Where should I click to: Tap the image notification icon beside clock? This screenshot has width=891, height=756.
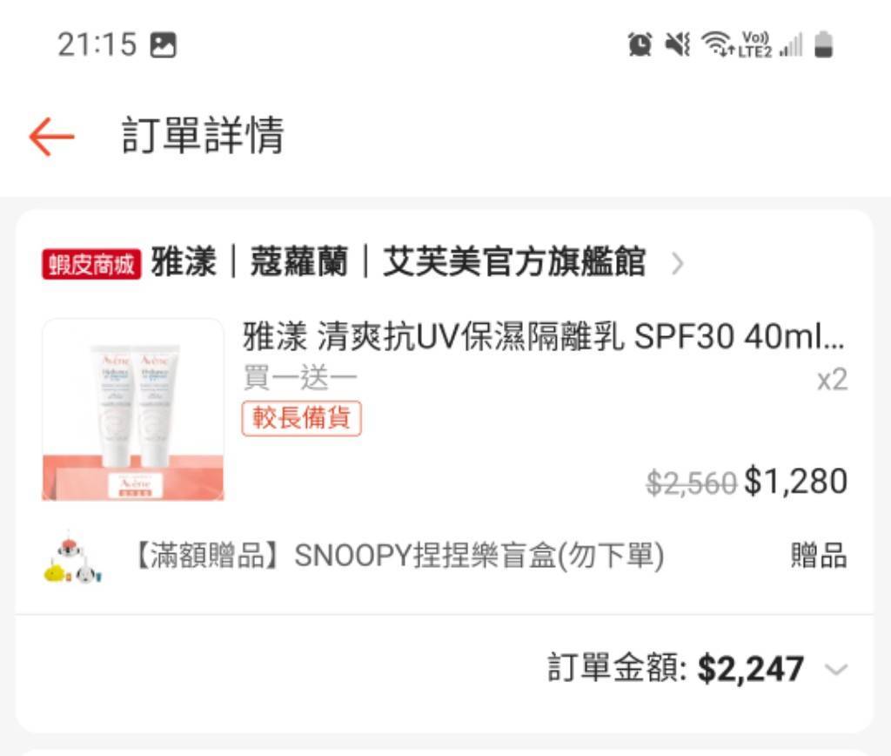(x=163, y=45)
